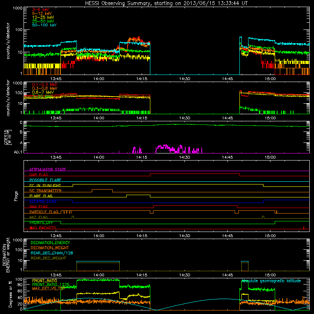The height and width of the screenshot is (314, 314).
Task: Select the "SC_IN_SUNLIGHT" flag label
Action: [x=45, y=185]
